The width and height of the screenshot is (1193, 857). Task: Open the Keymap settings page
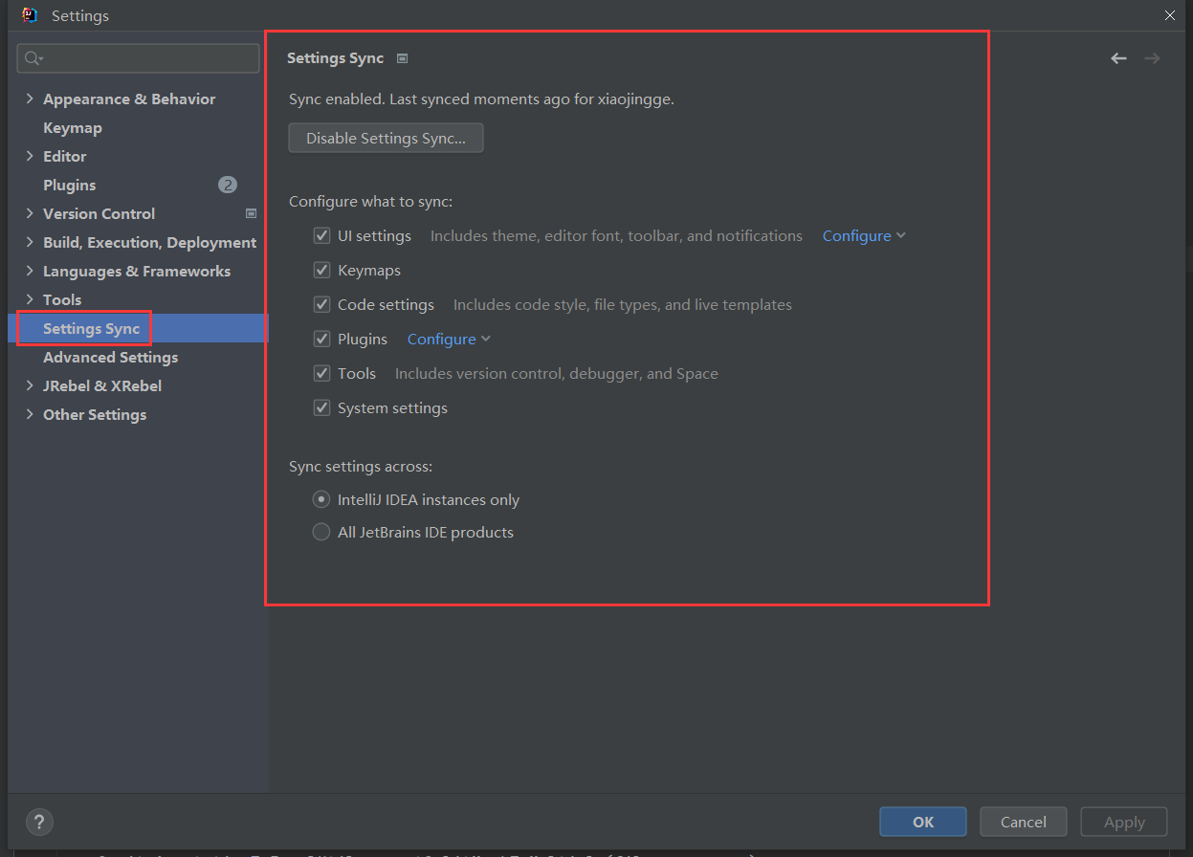click(x=73, y=127)
